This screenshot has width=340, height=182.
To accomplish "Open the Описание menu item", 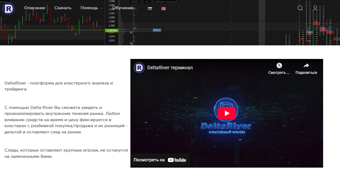I will click(35, 8).
